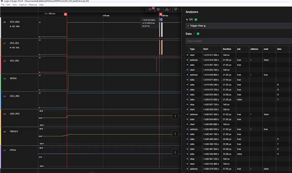Select the VBUS/2 analog channel label

coord(14,131)
